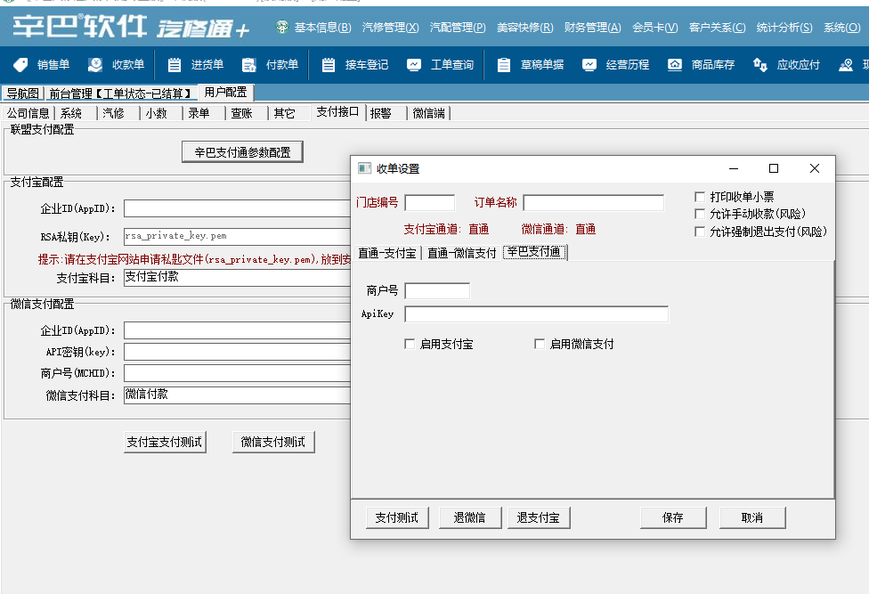Screen dimensions: 869x594
Task: Focus the 商户号 field in dialog
Action: click(x=437, y=291)
